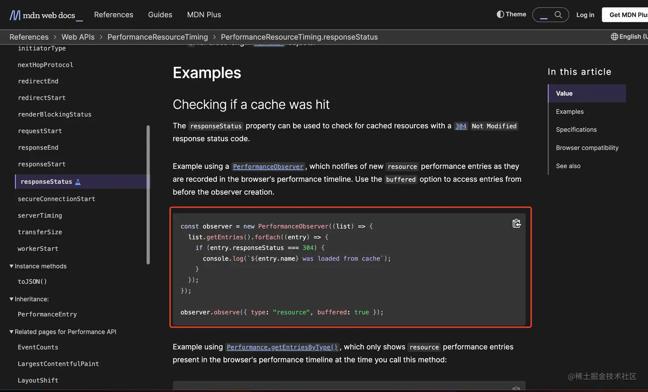Select redirectEnd in sidebar
Image resolution: width=648 pixels, height=392 pixels.
pyautogui.click(x=38, y=81)
